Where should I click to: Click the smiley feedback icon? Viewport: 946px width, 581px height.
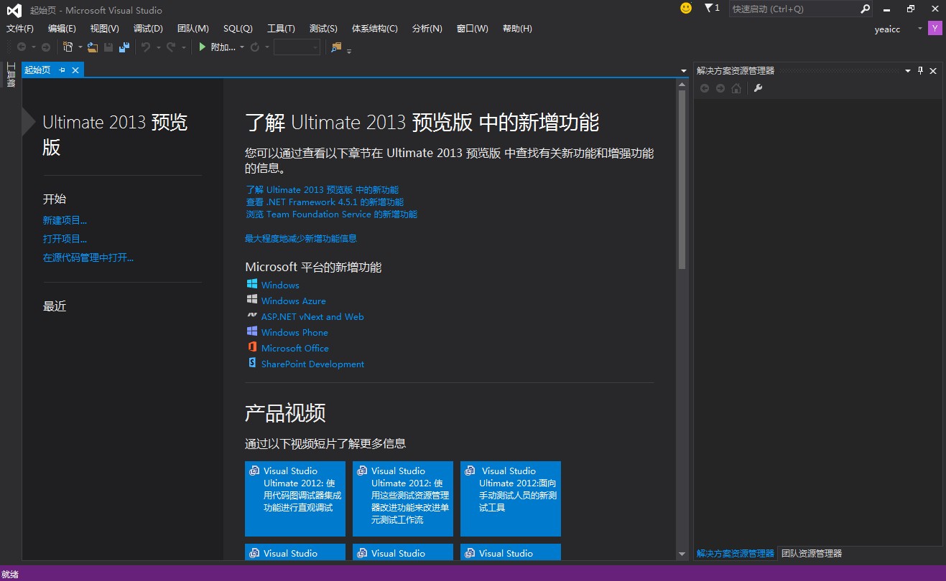pos(686,9)
